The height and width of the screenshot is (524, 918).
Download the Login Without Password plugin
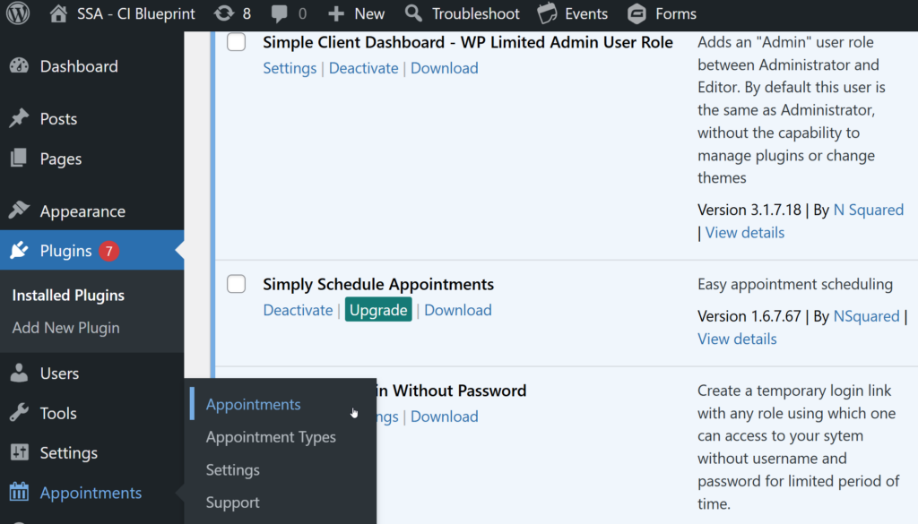pyautogui.click(x=444, y=417)
